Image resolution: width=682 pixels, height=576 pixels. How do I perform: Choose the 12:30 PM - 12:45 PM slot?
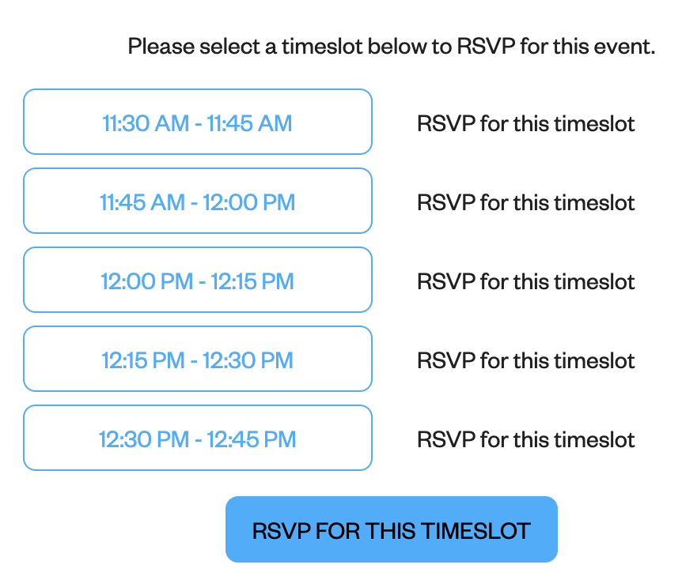pos(198,438)
